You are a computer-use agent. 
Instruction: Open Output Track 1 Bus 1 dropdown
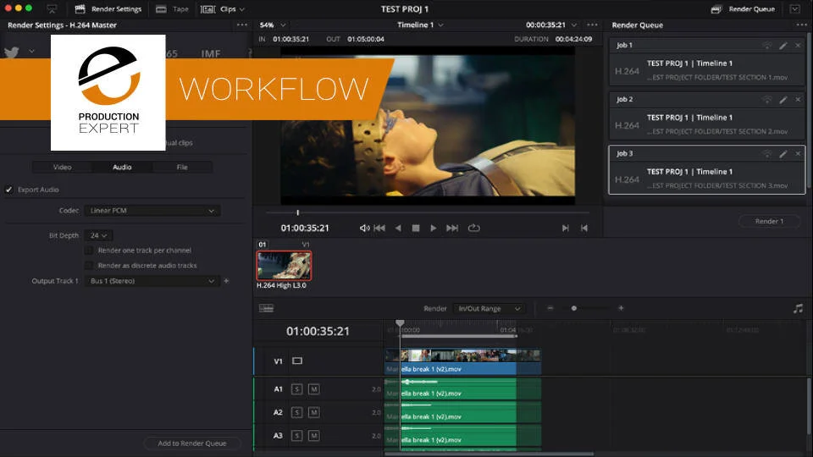point(152,281)
